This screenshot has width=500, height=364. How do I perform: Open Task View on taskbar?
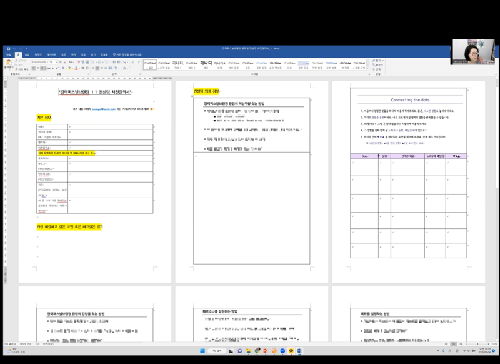click(x=231, y=351)
